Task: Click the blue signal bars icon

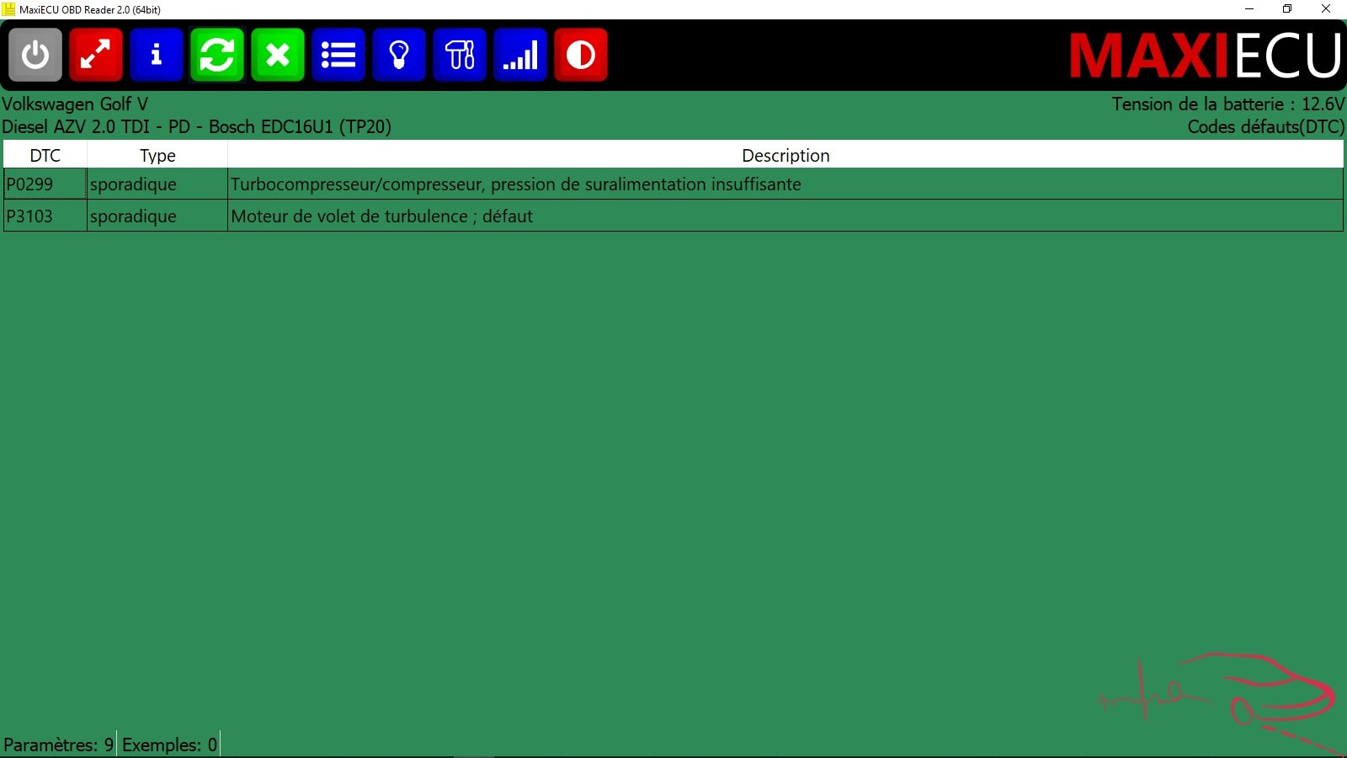Action: 520,55
